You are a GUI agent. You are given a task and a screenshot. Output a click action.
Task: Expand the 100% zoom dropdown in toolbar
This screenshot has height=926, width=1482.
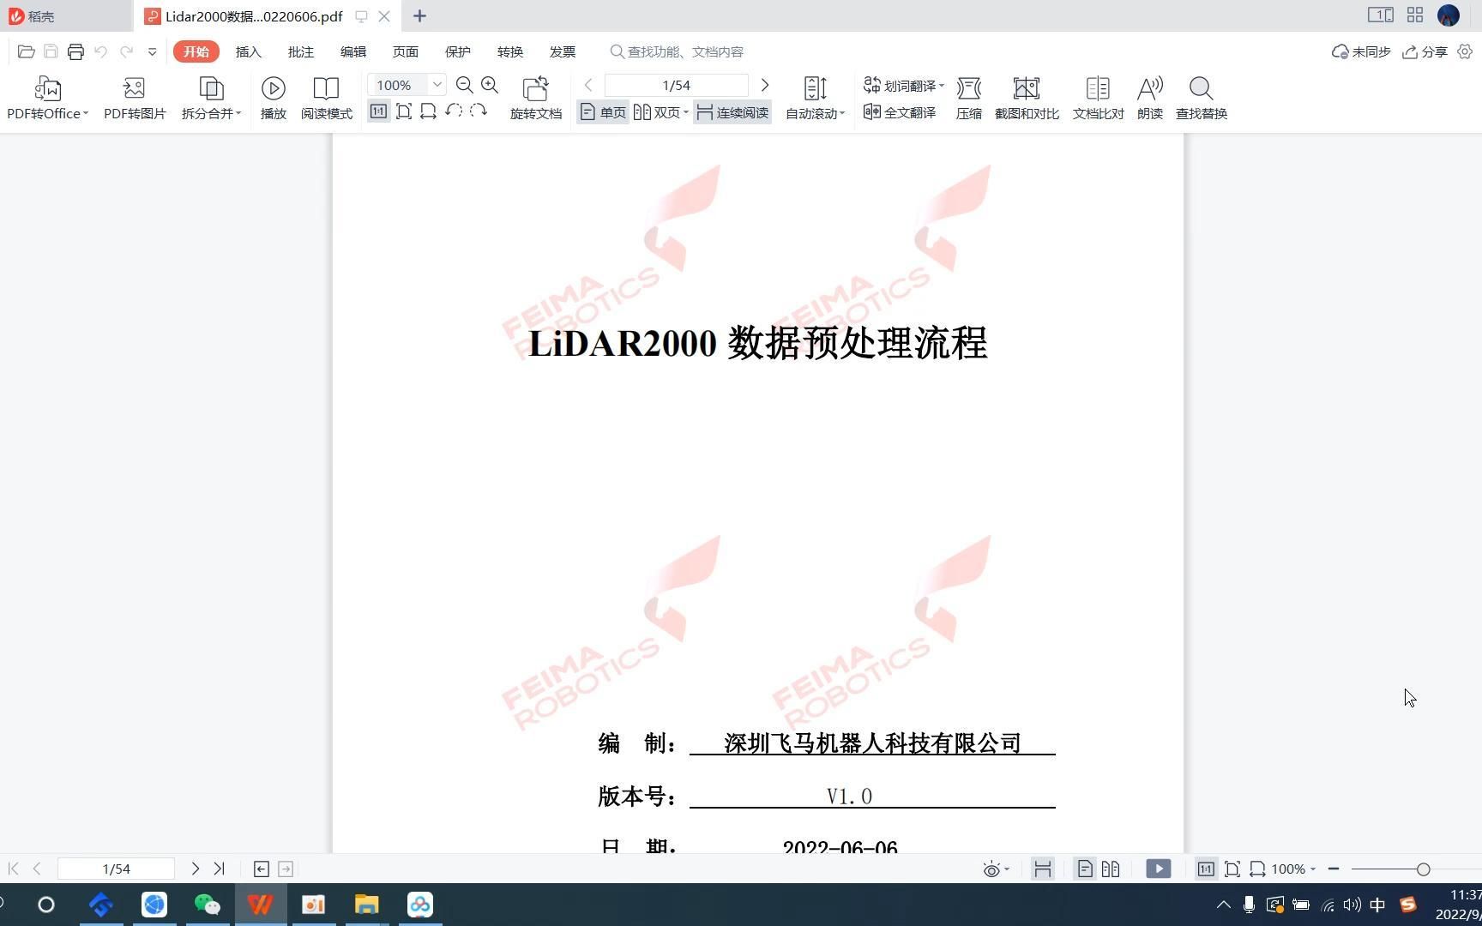coord(437,84)
